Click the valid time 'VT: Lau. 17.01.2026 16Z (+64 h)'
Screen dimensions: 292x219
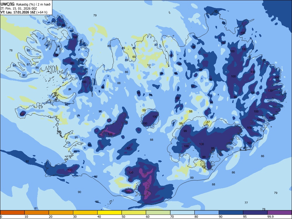(x=24, y=12)
